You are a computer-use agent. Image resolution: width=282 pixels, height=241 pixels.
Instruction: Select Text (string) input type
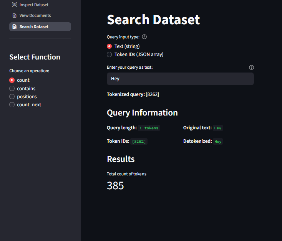tap(109, 46)
